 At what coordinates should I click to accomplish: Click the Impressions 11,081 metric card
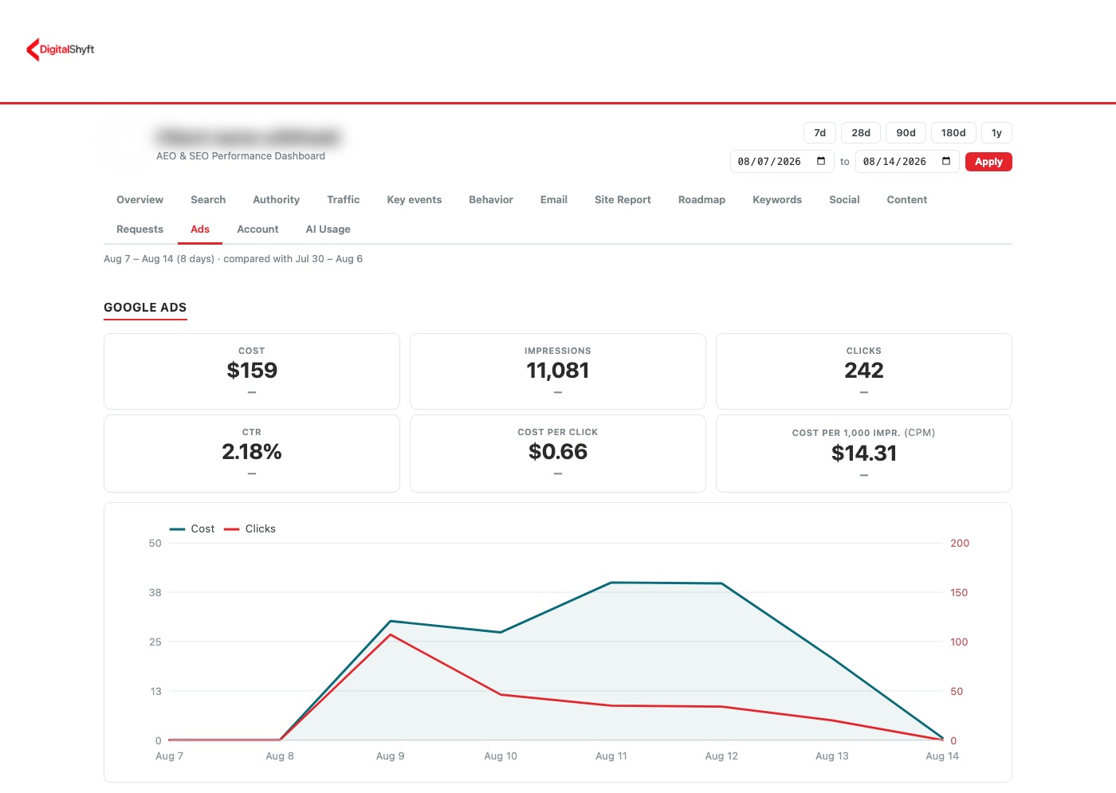click(x=558, y=371)
